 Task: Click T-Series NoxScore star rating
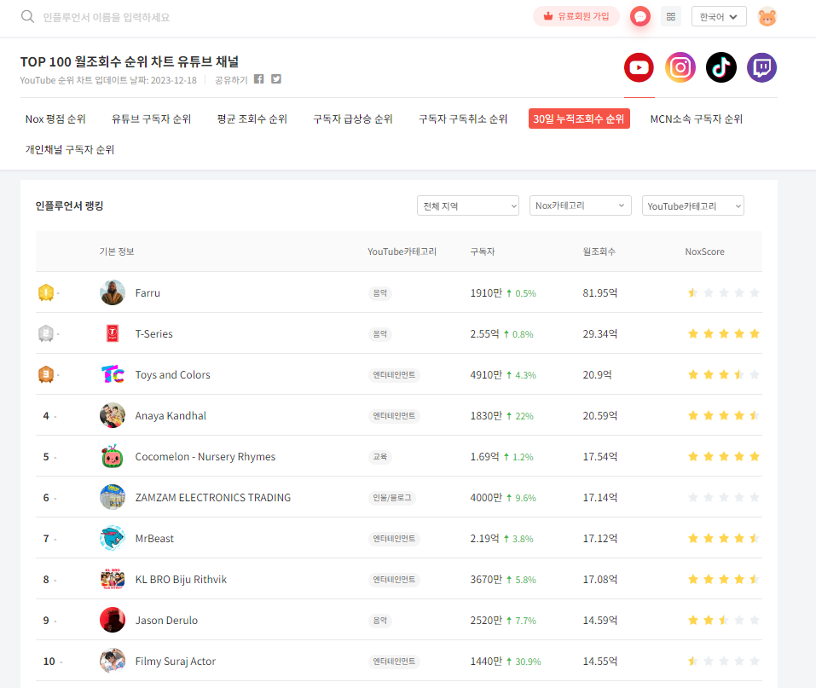tap(723, 333)
